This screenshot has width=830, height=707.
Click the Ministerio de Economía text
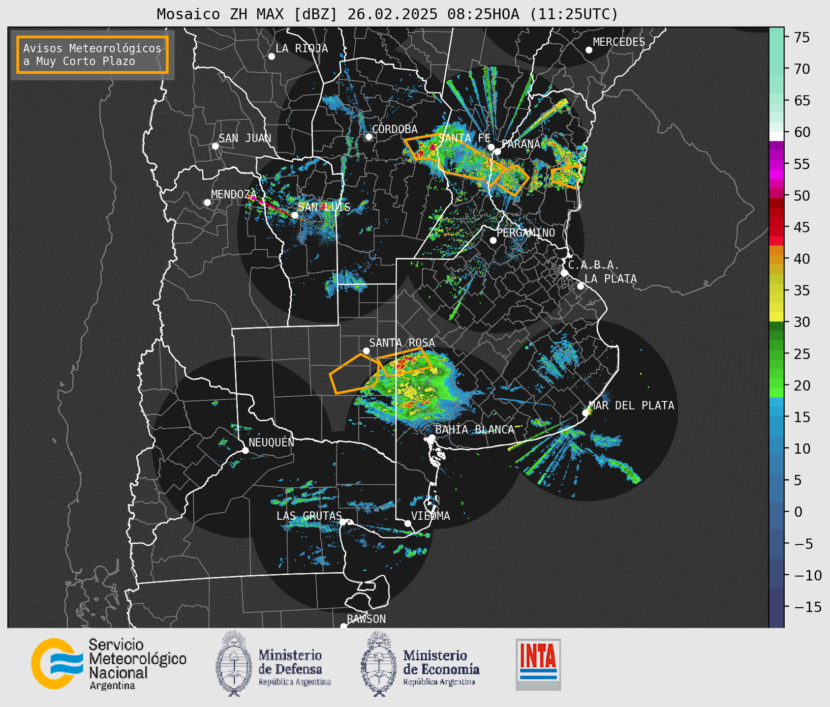(x=441, y=667)
